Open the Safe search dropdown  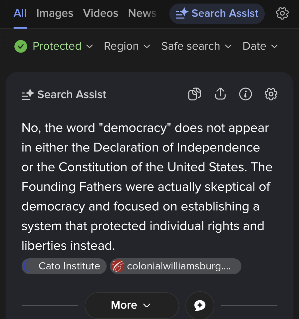(x=196, y=46)
